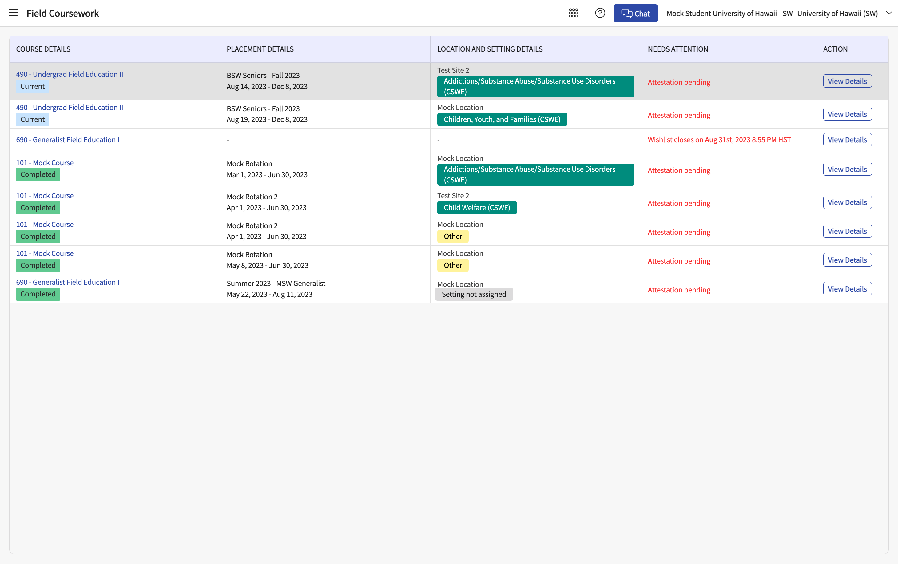View Details for Mock Rotation 2 Other row

[847, 231]
